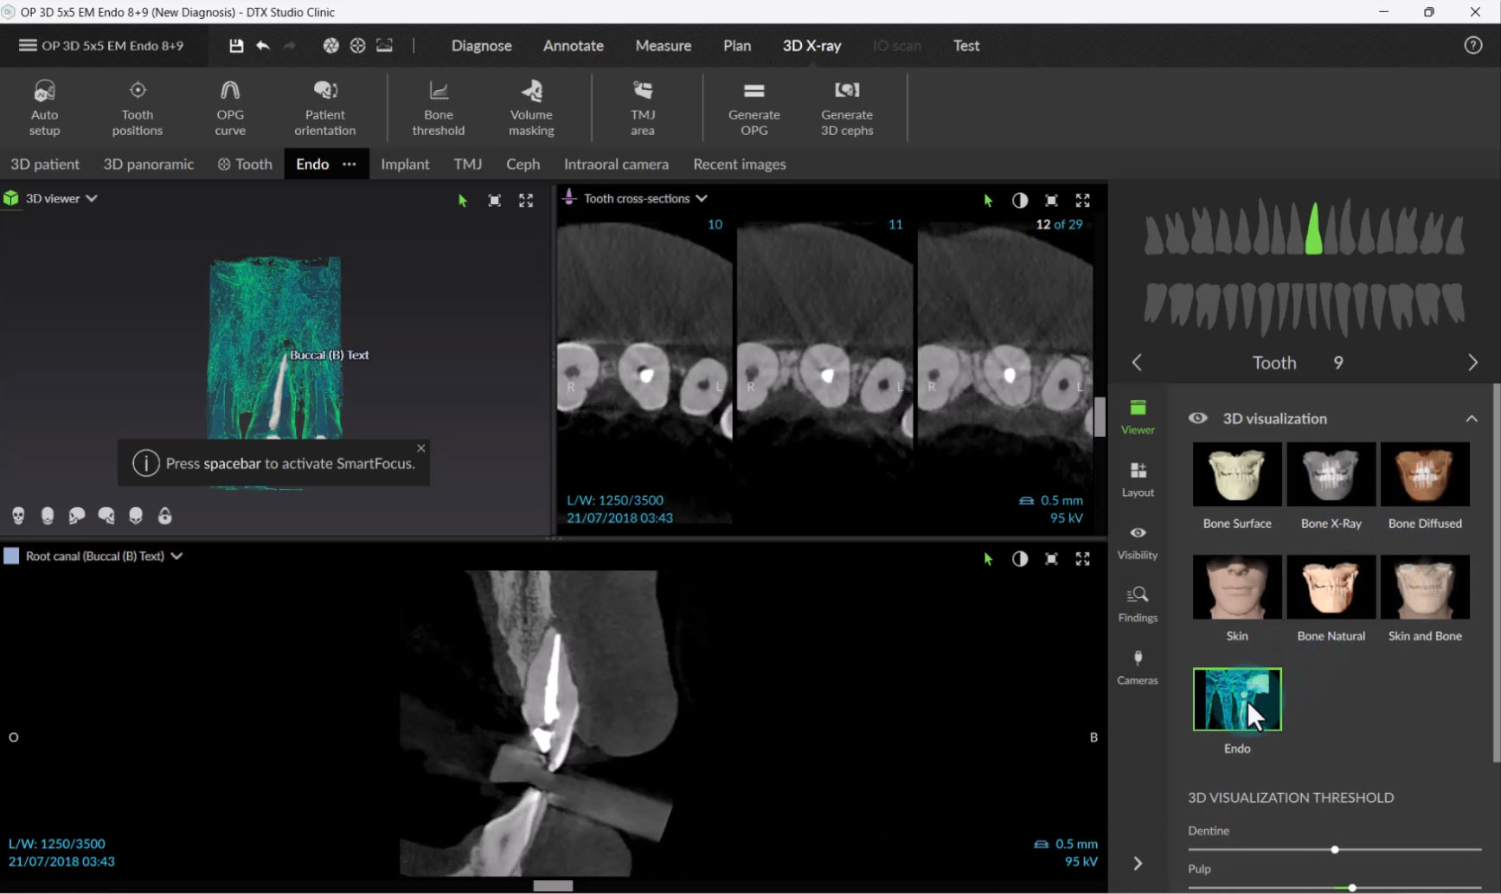Open the Findings panel in sidebar
Viewport: 1501px width, 894px height.
coord(1138,604)
